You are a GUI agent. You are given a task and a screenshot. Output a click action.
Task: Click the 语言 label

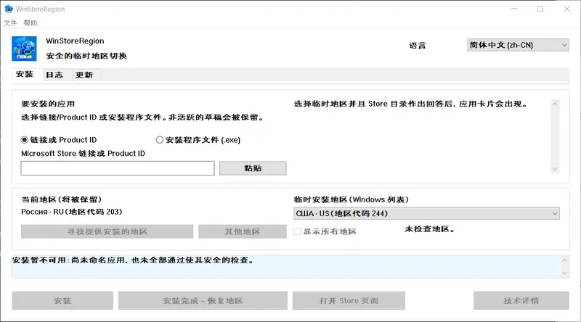coord(418,46)
